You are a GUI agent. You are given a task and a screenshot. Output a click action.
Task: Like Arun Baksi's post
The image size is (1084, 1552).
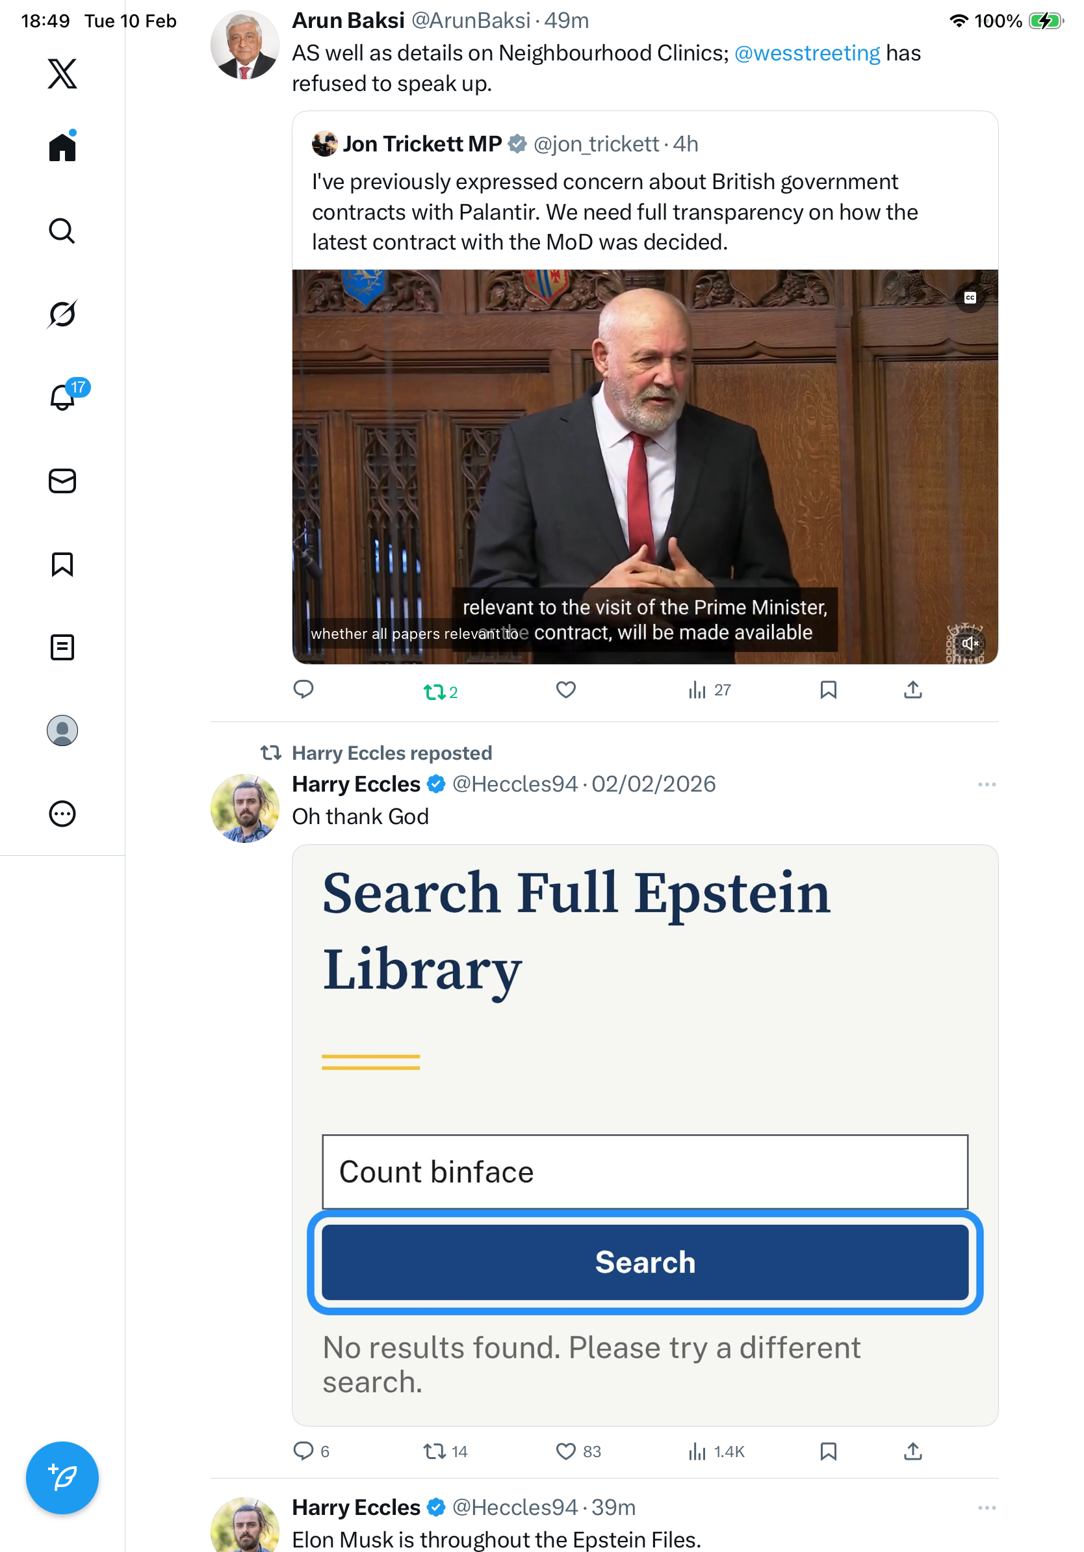[x=565, y=690]
